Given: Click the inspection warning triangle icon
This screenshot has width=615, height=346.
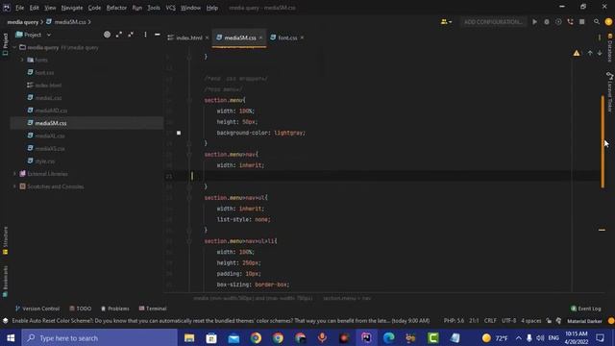Looking at the screenshot, I should 577,53.
